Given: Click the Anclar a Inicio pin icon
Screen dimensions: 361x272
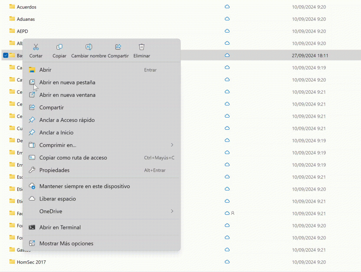Looking at the screenshot, I should 32,132.
